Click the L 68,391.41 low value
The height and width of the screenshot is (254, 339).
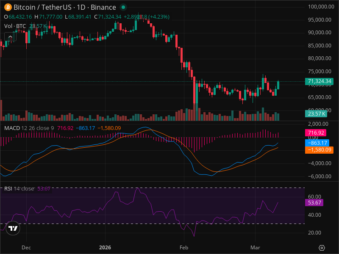(x=78, y=17)
